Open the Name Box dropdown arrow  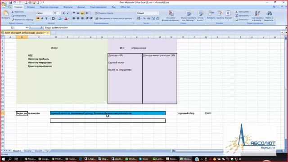27,27
